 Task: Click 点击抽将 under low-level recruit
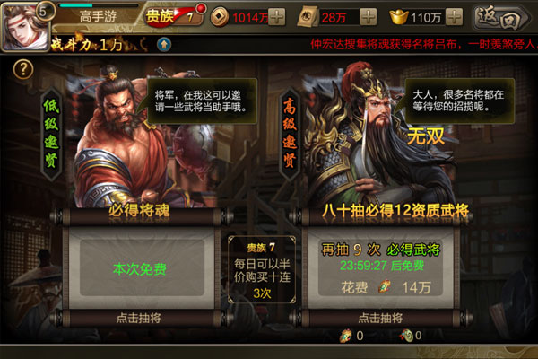(139, 318)
